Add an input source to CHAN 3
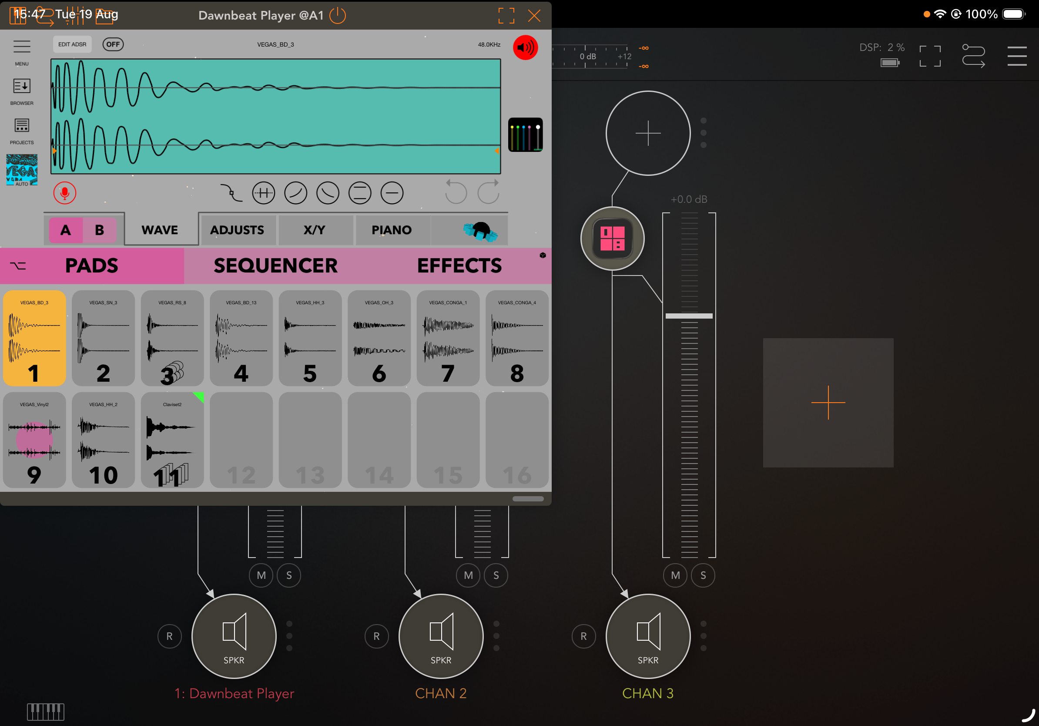This screenshot has height=726, width=1039. (x=648, y=133)
